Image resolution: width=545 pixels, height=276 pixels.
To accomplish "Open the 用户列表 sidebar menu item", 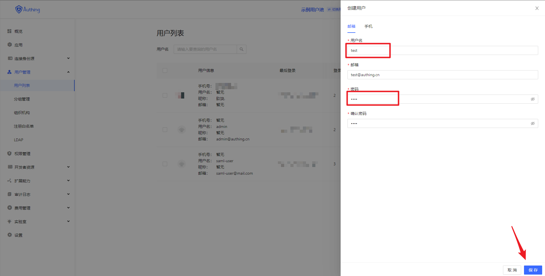I will pos(22,85).
